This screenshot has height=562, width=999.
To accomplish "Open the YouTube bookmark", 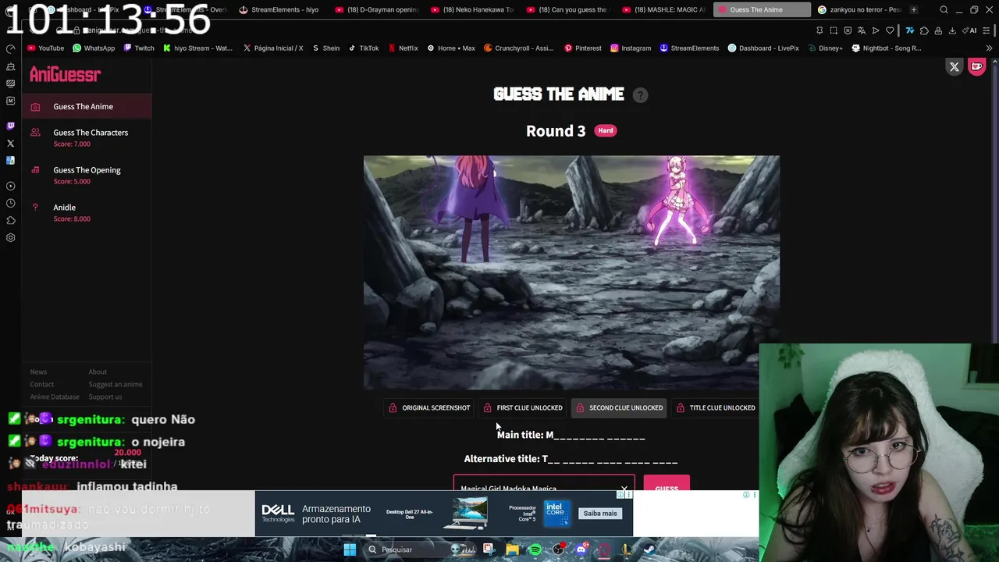I will pyautogui.click(x=45, y=48).
